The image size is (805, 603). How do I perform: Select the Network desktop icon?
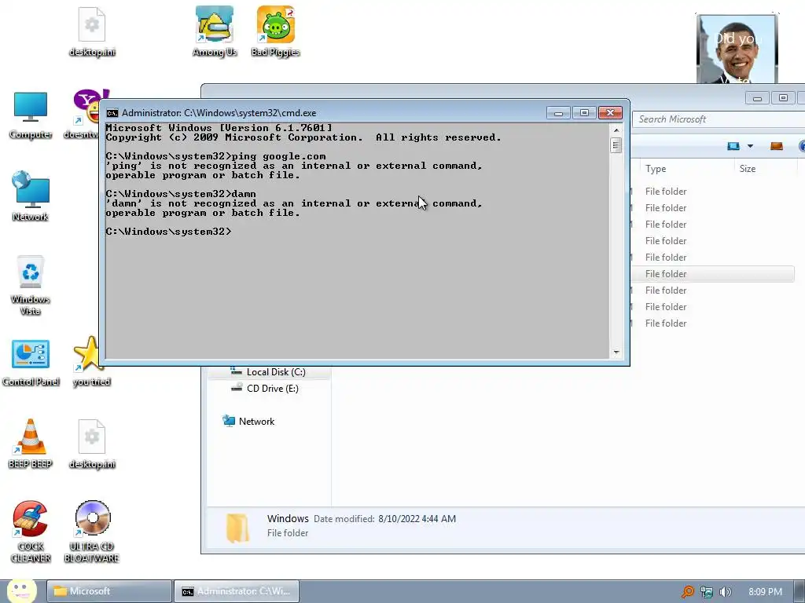31,196
